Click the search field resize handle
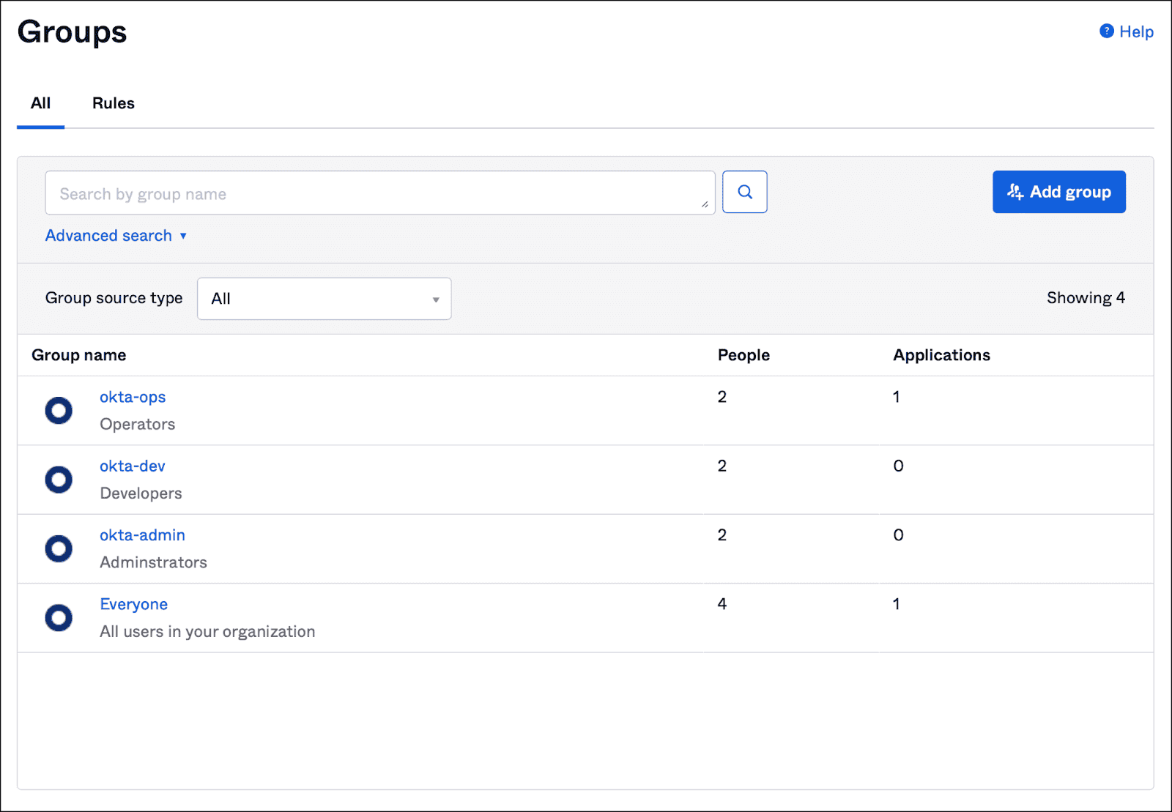1172x812 pixels. click(705, 204)
